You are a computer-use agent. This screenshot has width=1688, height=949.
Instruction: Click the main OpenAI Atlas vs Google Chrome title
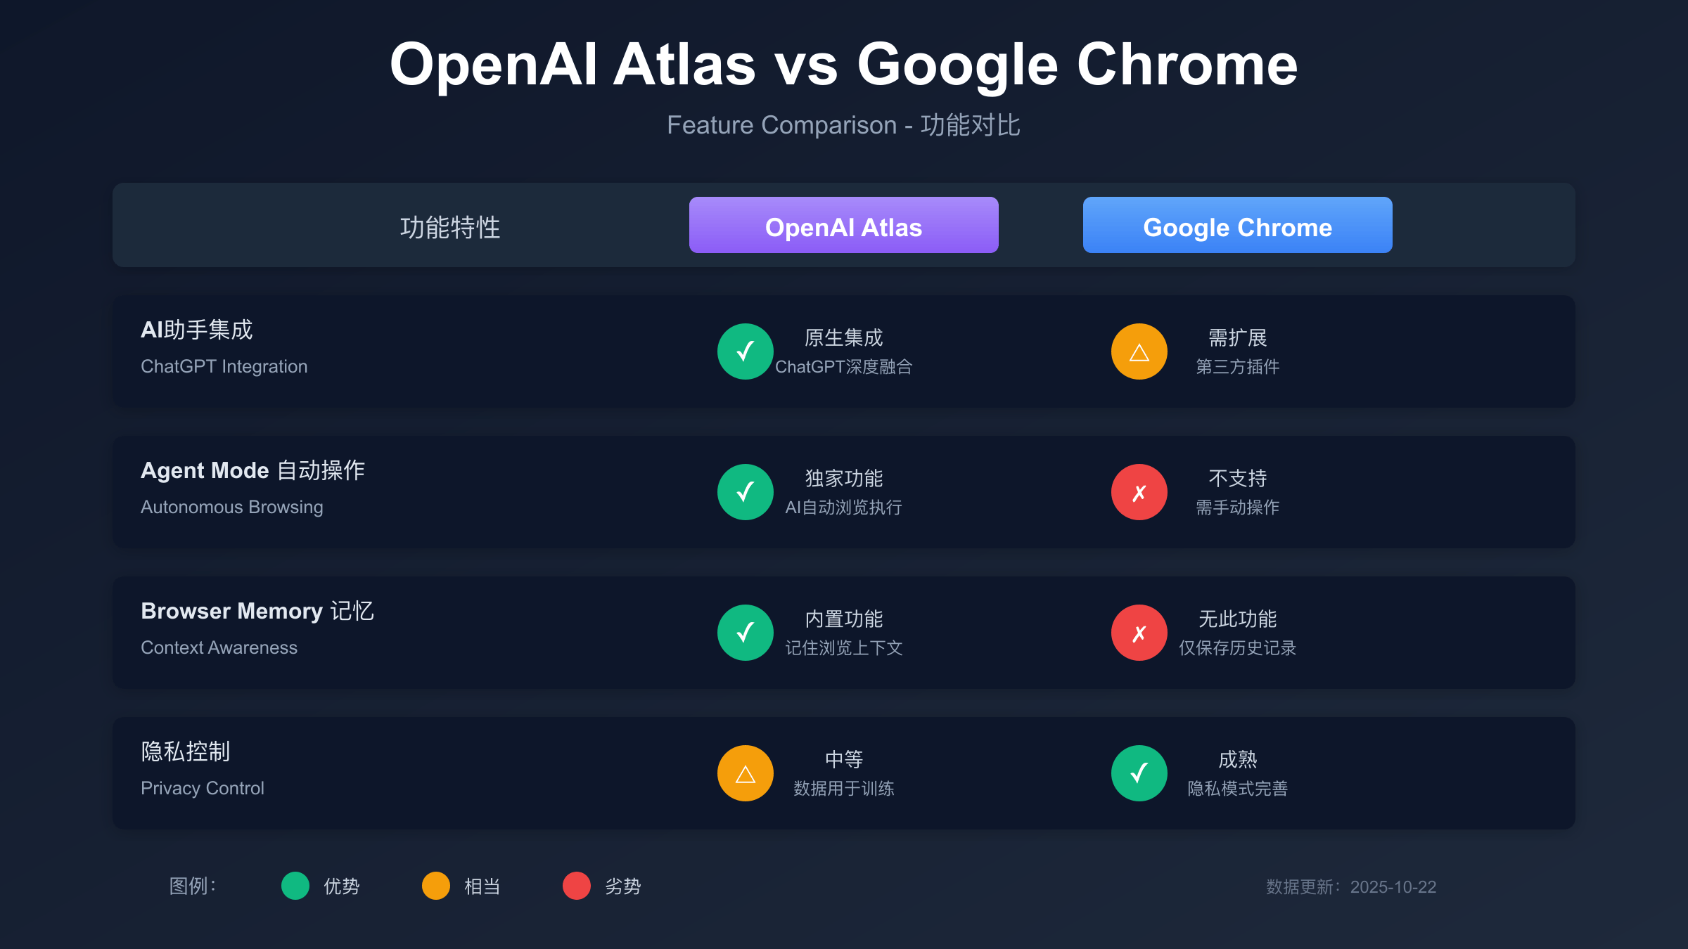tap(843, 65)
